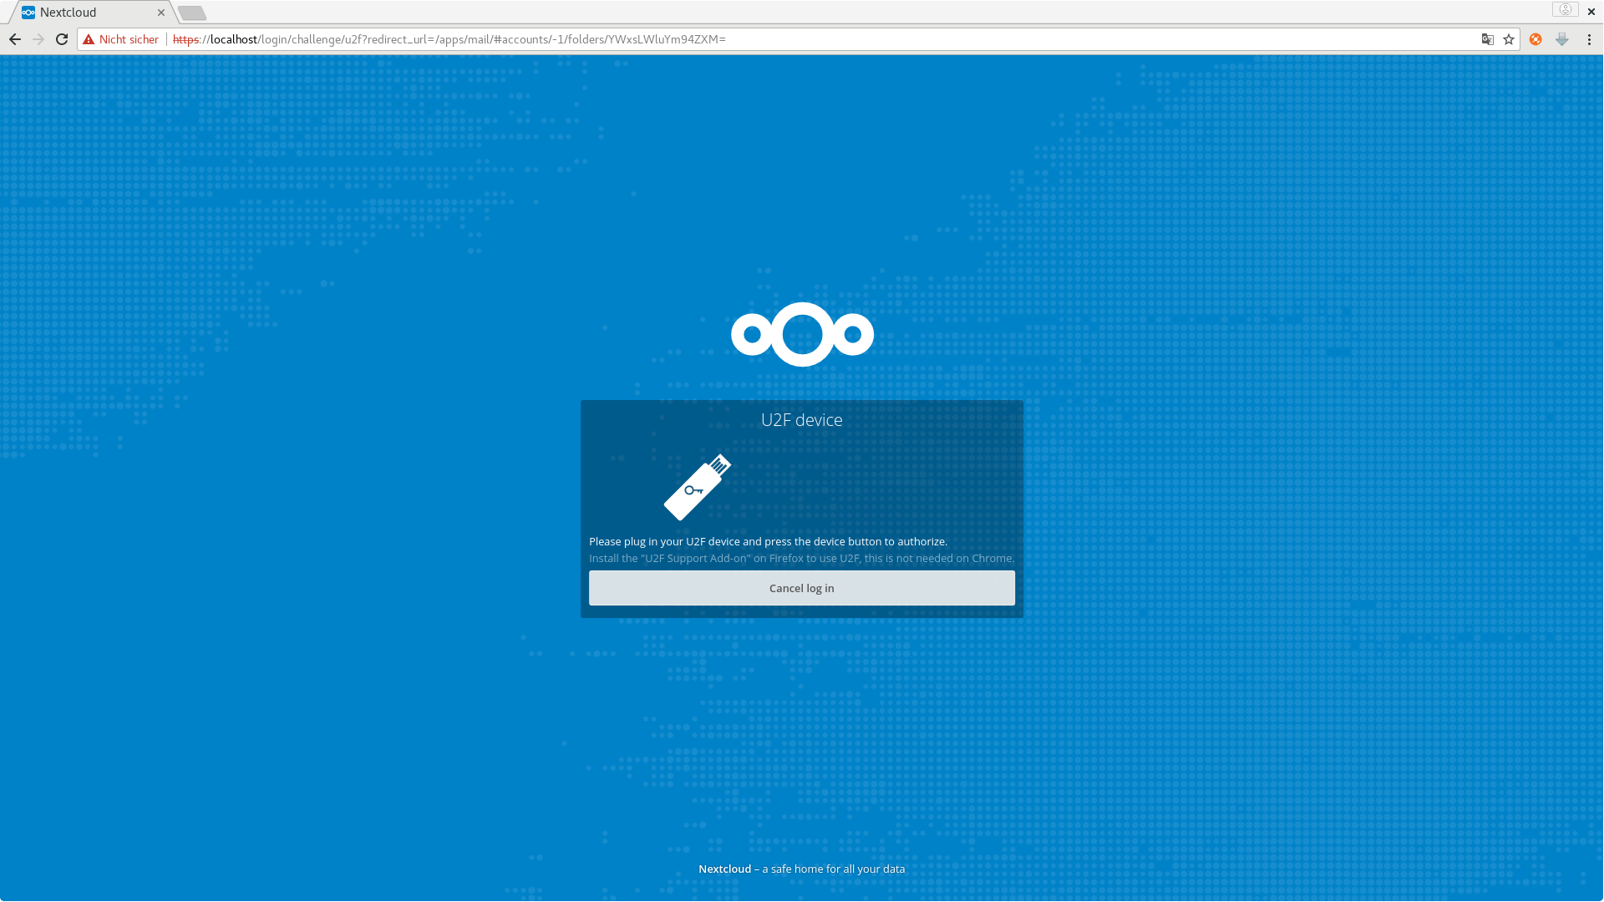Image resolution: width=1604 pixels, height=902 pixels.
Task: Open a new browser tab
Action: tap(192, 13)
